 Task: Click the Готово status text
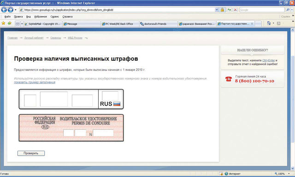[5, 174]
